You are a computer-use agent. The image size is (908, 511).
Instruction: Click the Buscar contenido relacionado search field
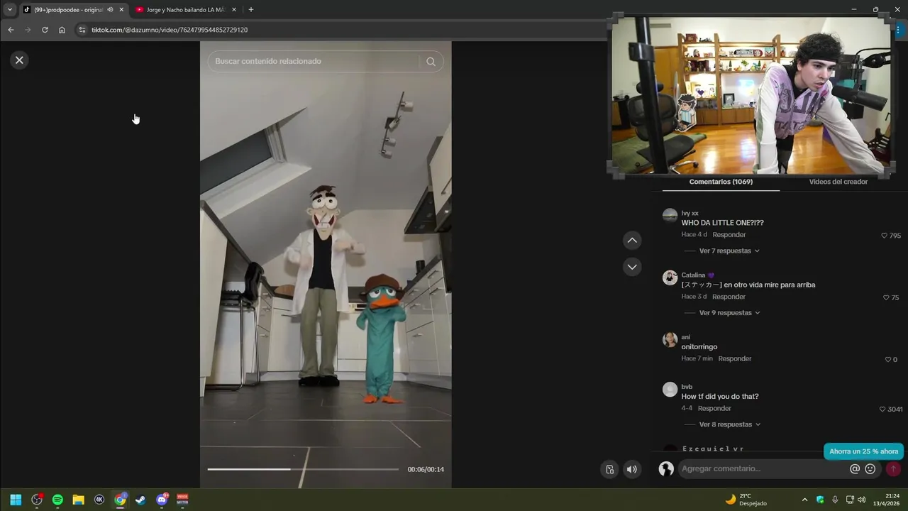coord(316,62)
